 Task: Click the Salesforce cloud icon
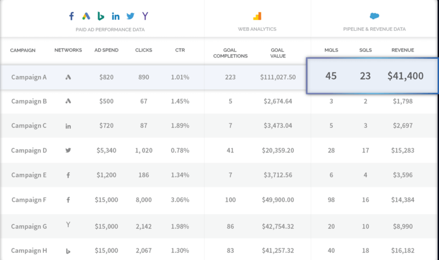(x=374, y=15)
